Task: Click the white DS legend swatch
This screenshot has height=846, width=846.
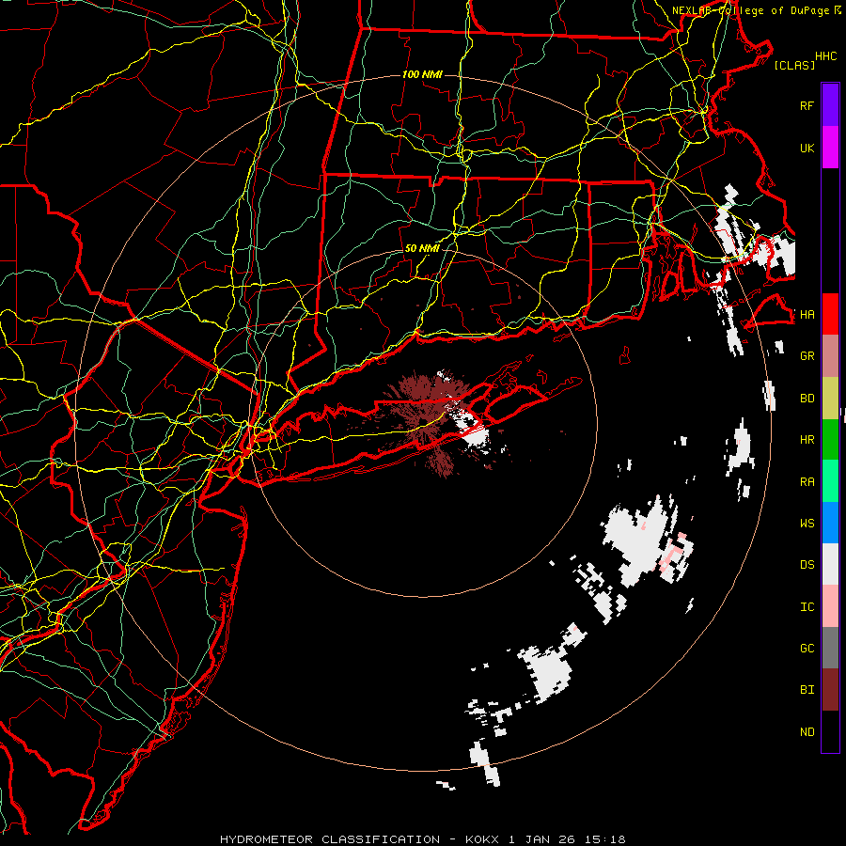Action: pyautogui.click(x=830, y=564)
